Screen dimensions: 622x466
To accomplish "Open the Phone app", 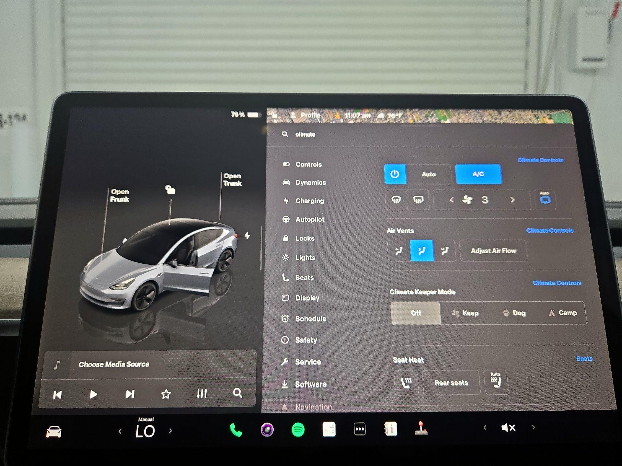I will (236, 430).
